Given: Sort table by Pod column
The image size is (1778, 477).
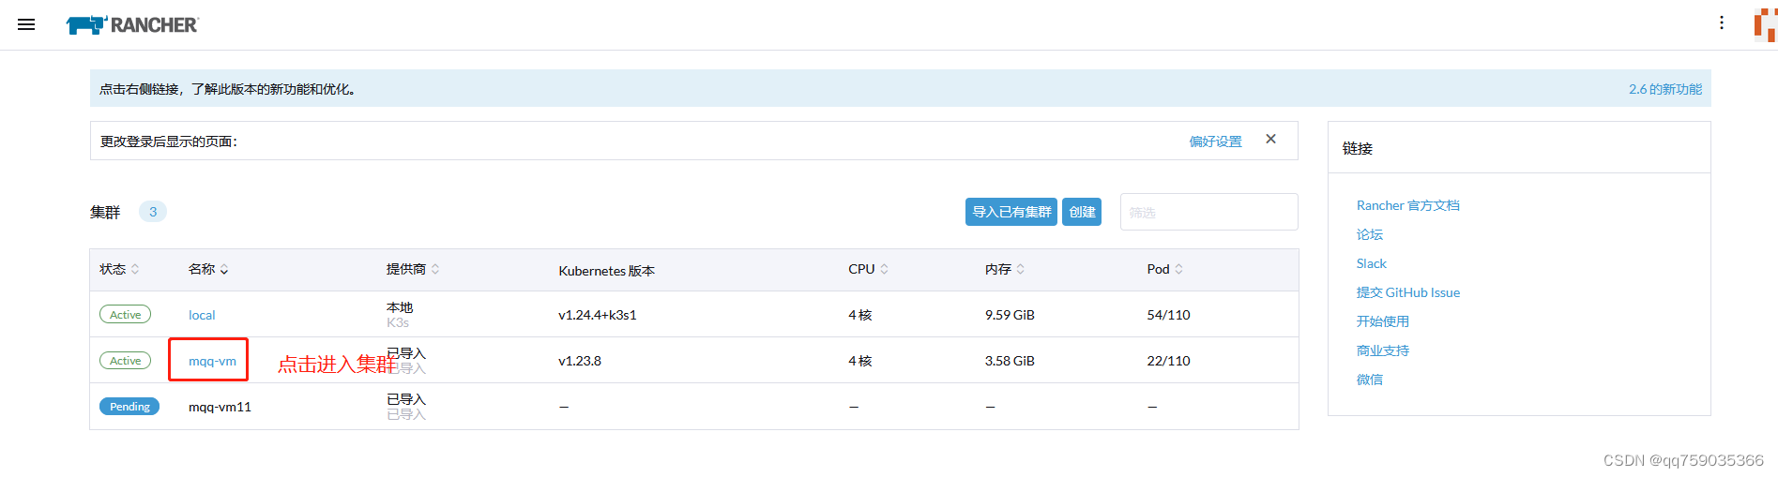Looking at the screenshot, I should (1165, 269).
